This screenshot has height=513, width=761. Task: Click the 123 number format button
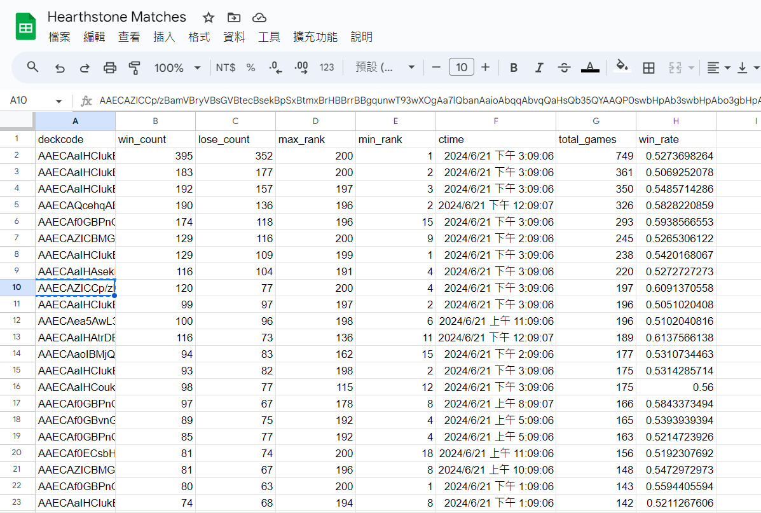coord(327,67)
